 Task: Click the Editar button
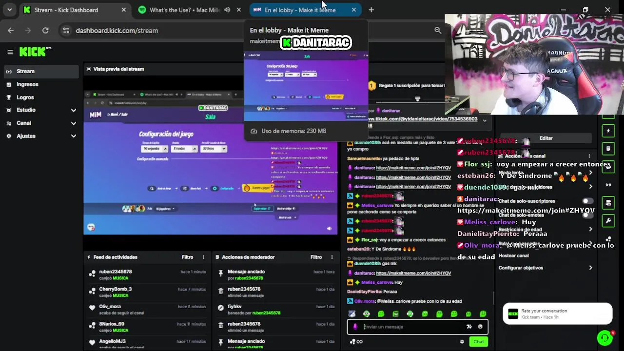(546, 138)
